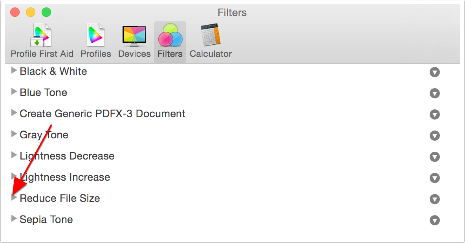Click the round arrow button for Blue Tone
Image resolution: width=465 pixels, height=243 pixels.
tap(434, 93)
